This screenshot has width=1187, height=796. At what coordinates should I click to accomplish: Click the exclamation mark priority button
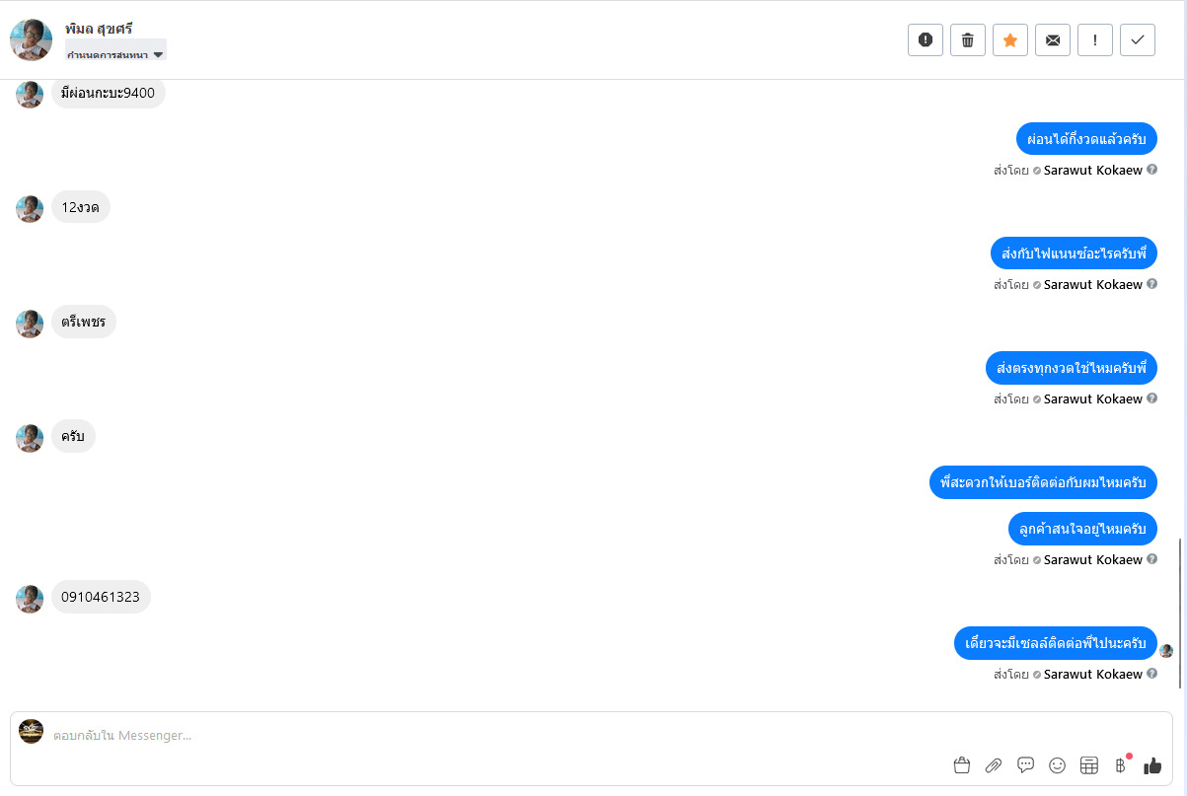click(1095, 39)
